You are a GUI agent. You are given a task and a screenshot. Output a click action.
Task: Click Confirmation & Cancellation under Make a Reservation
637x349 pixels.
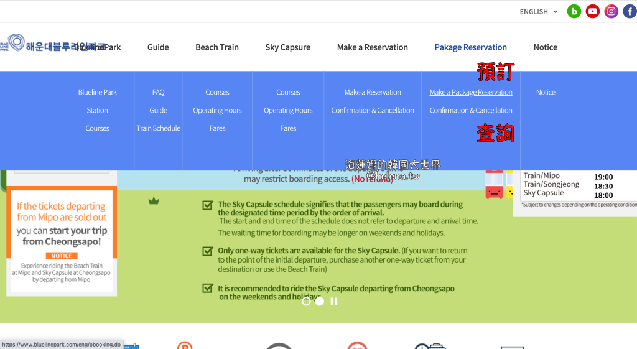(373, 110)
